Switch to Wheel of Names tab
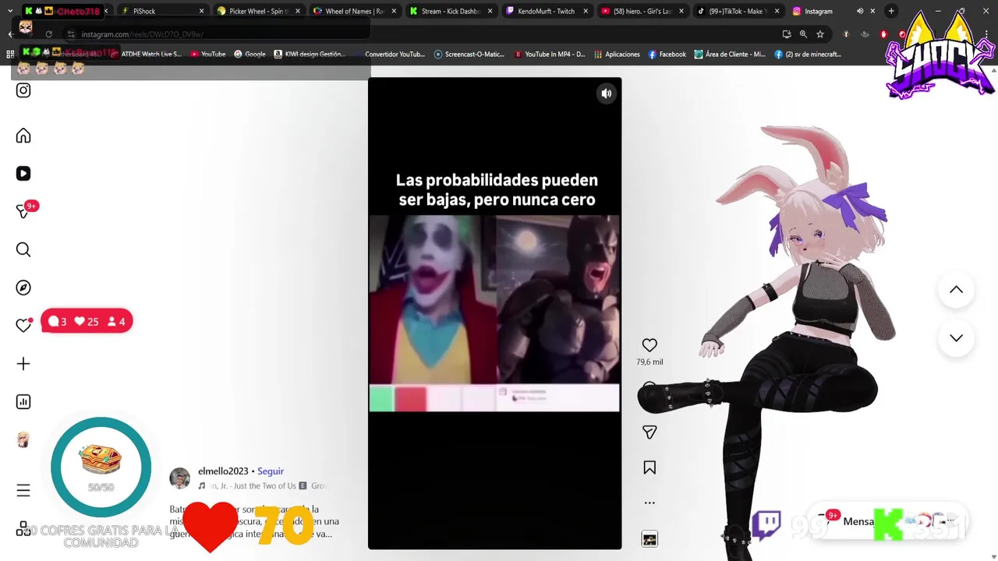The height and width of the screenshot is (561, 998). [355, 11]
